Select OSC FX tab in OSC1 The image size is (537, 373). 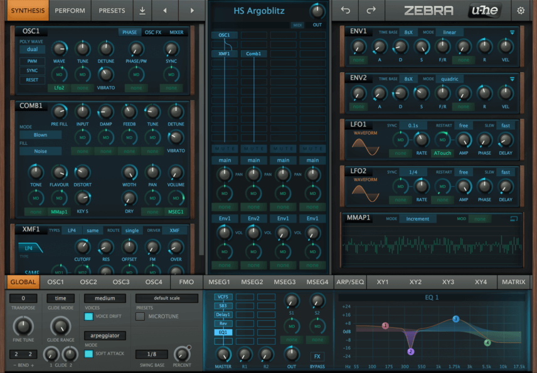(152, 33)
